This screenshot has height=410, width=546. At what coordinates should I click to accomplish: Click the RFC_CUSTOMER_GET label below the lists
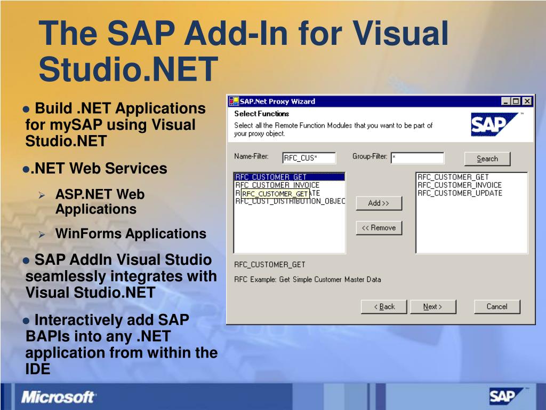pyautogui.click(x=269, y=265)
